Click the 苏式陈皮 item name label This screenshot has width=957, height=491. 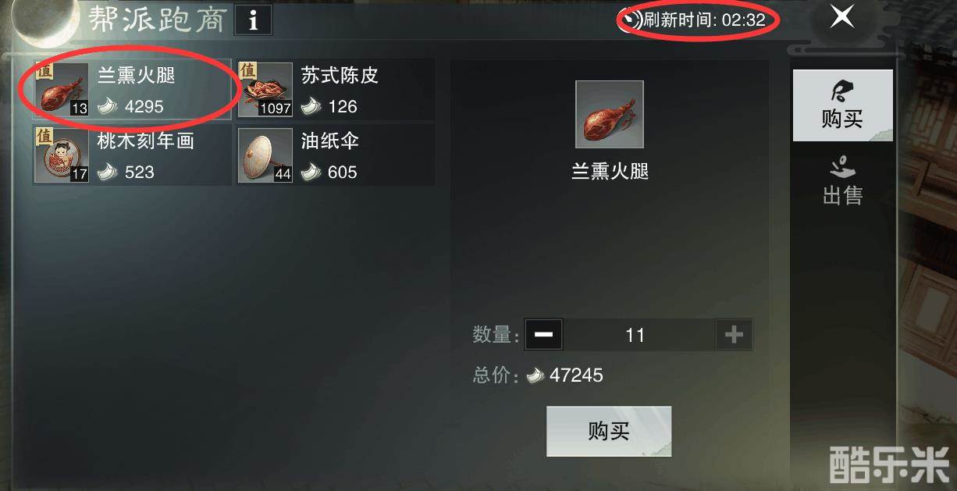(340, 75)
